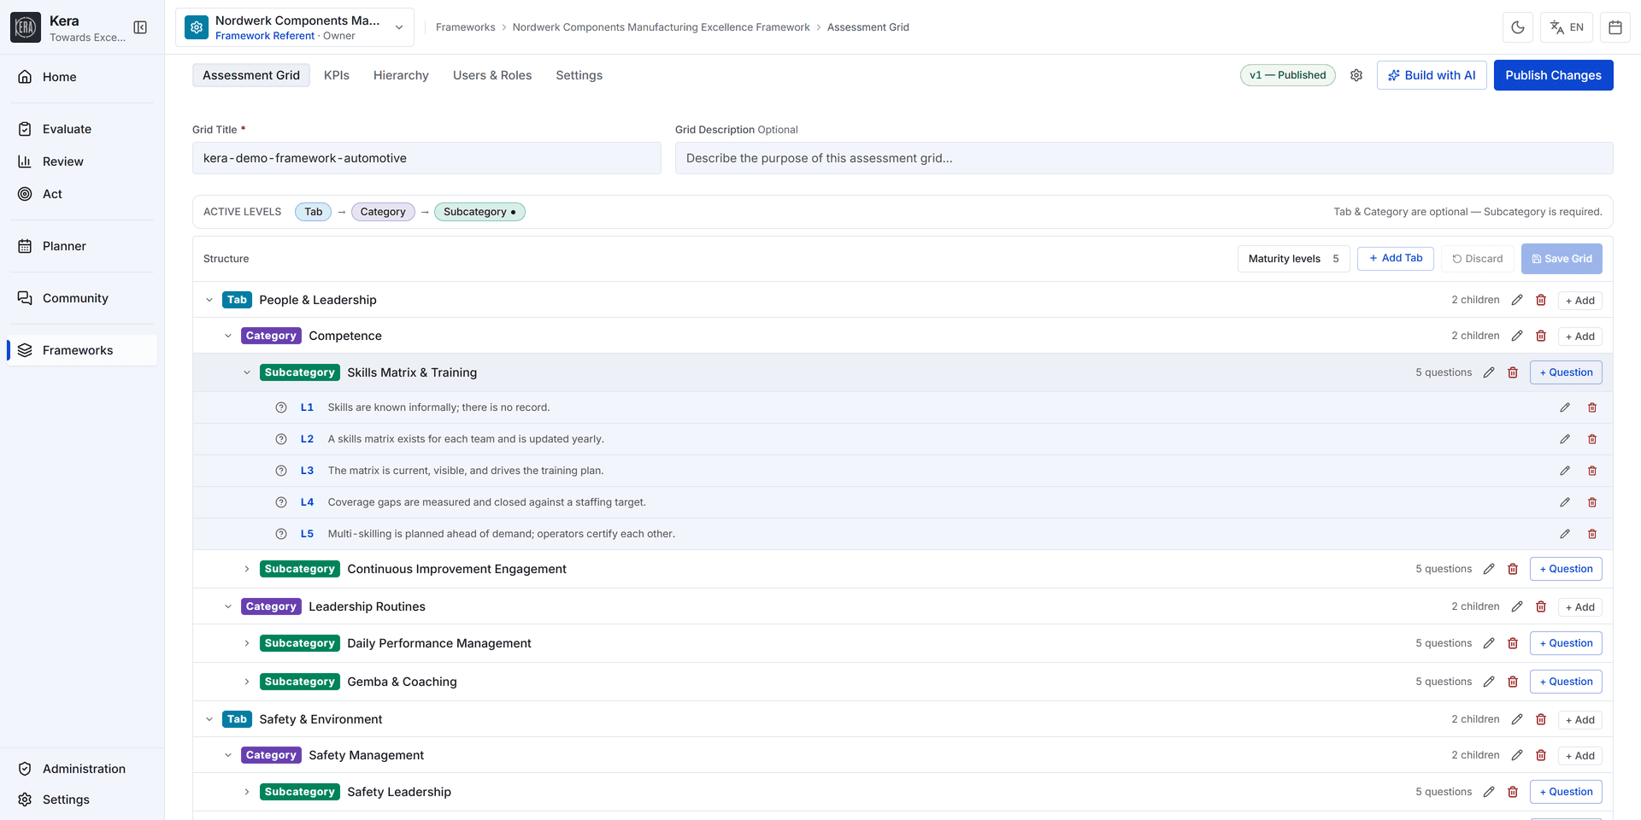Edit the Safety & Environment tab
Screen dimensions: 1641x820
point(1517,719)
